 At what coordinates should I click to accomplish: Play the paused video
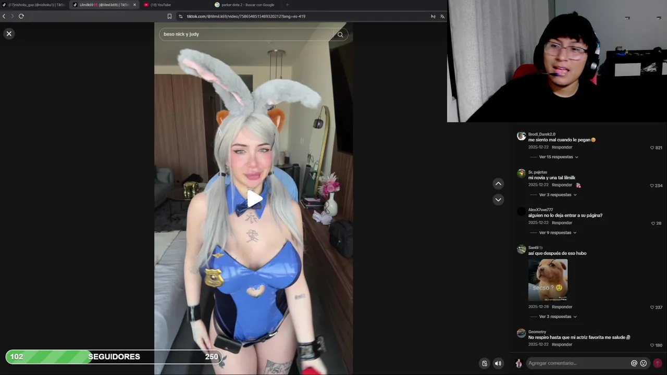254,198
